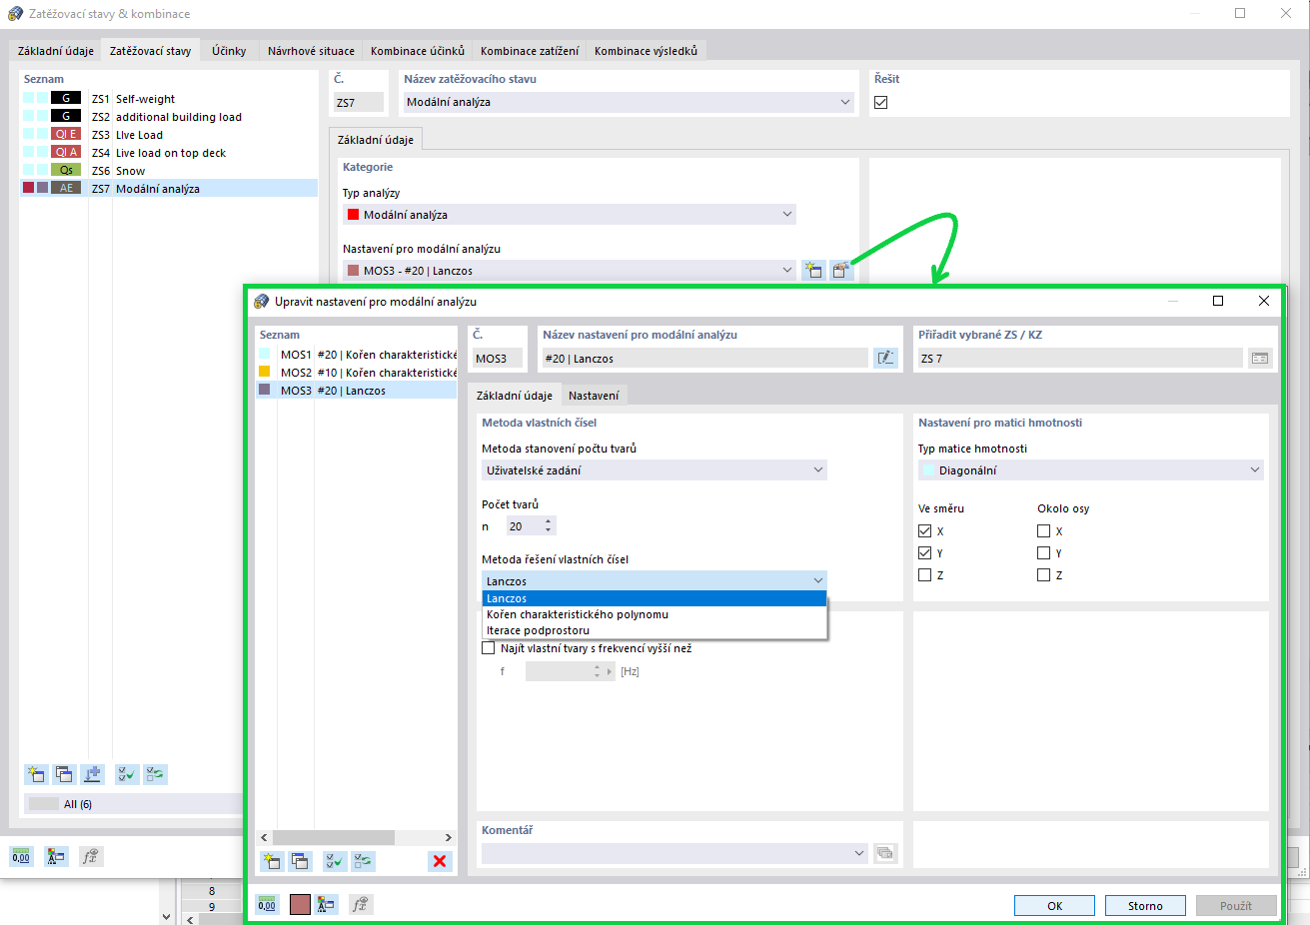Collapse Metoda řešení vlastních čísel dropdown
The width and height of the screenshot is (1310, 925).
pos(655,580)
